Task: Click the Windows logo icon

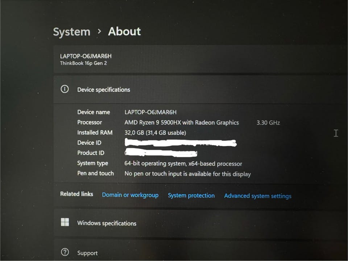Action: pos(65,222)
